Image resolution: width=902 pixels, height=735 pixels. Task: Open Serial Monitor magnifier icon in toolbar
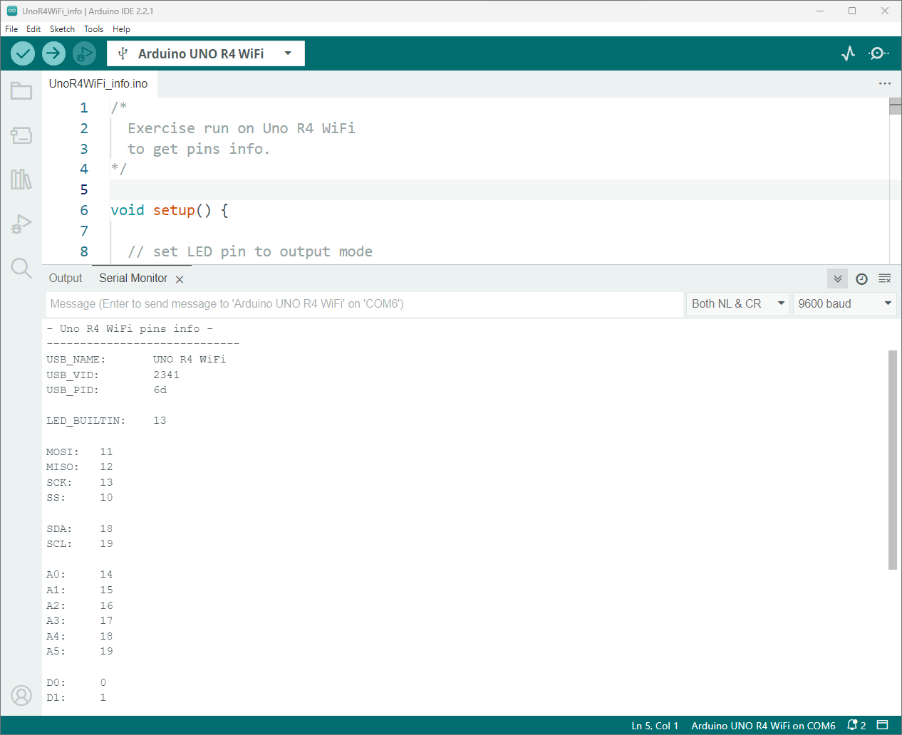coord(878,53)
